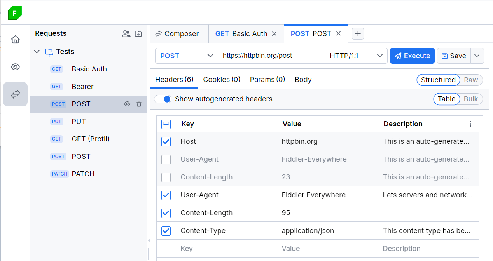Viewport: 493px width, 261px height.
Task: Switch to the Cookies tab
Action: point(221,79)
